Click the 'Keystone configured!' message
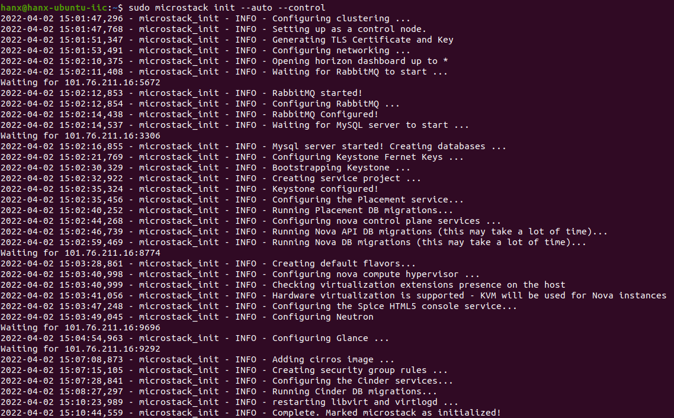This screenshot has width=674, height=418. tap(325, 189)
